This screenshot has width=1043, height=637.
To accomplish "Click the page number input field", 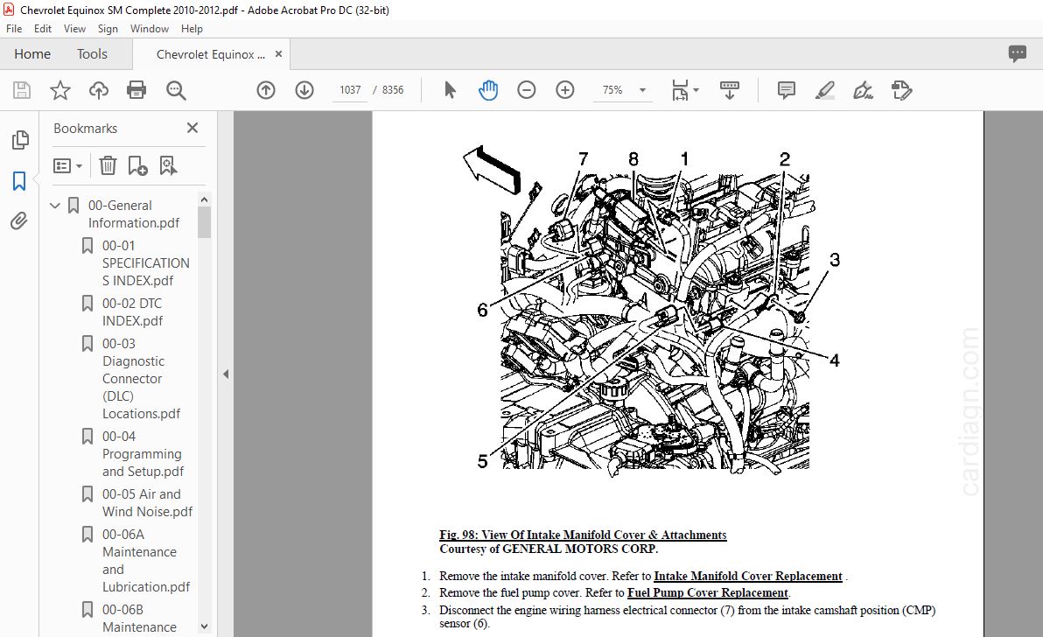I will (350, 90).
